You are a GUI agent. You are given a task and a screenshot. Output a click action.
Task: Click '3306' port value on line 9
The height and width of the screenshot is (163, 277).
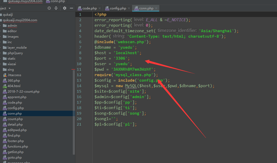point(120,58)
